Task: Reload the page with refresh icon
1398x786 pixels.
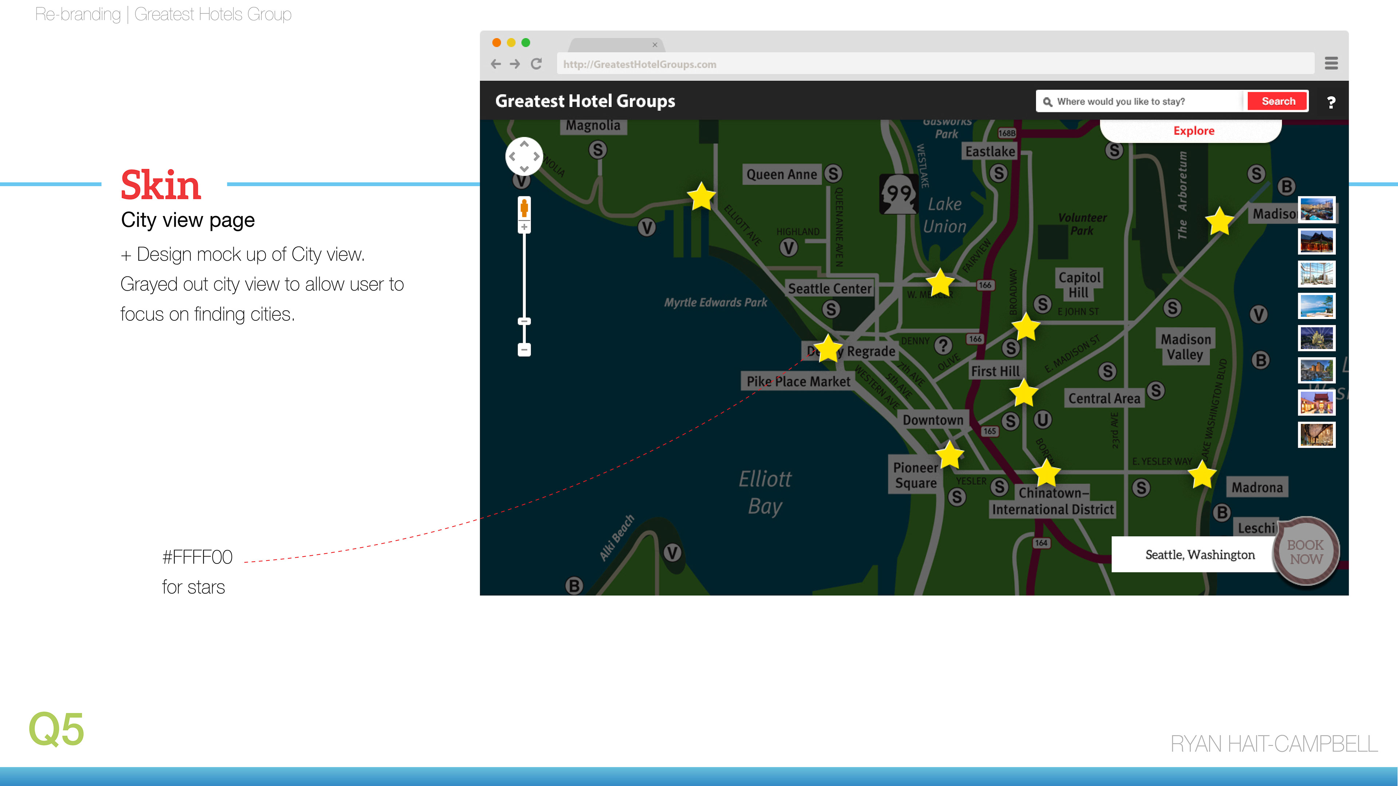Action: (536, 64)
